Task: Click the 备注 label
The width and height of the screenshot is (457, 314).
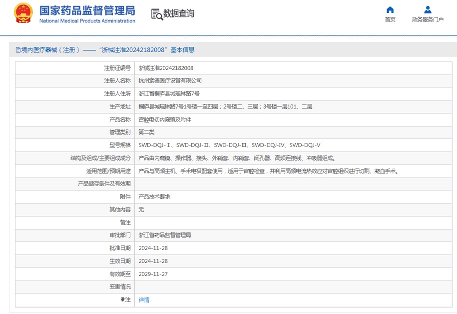Action: 125,222
